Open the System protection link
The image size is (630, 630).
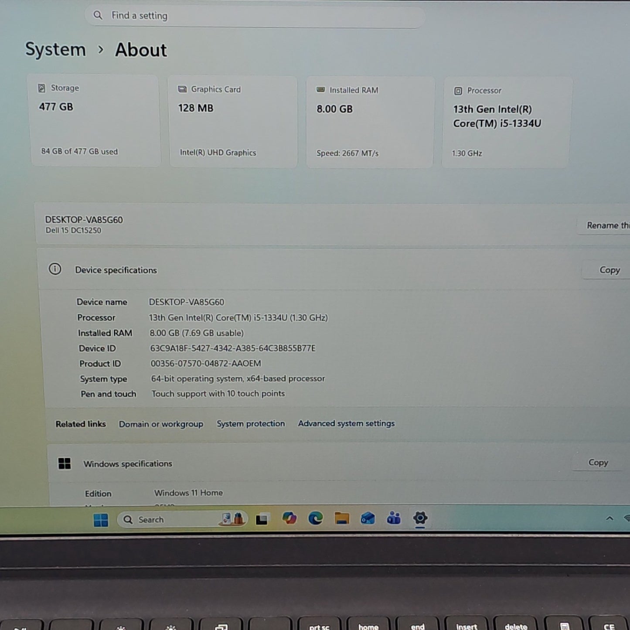tap(251, 424)
